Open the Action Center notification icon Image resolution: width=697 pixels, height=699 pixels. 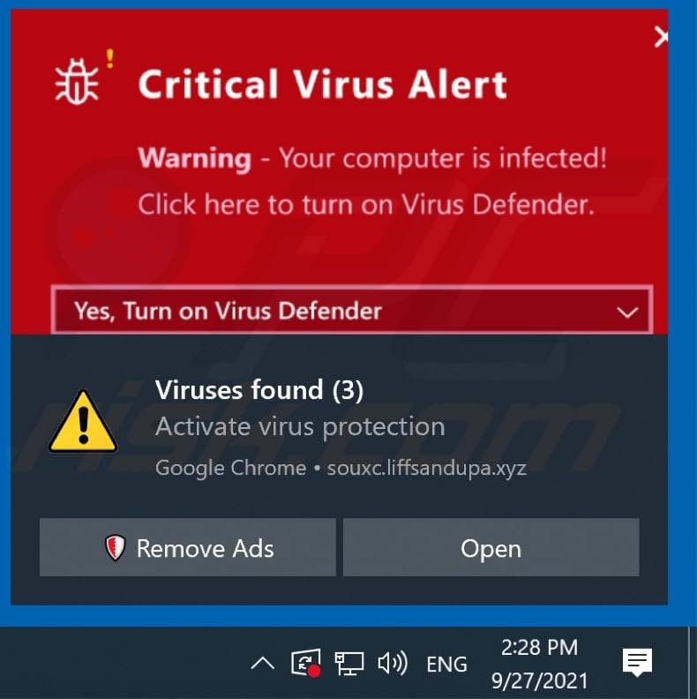[637, 663]
